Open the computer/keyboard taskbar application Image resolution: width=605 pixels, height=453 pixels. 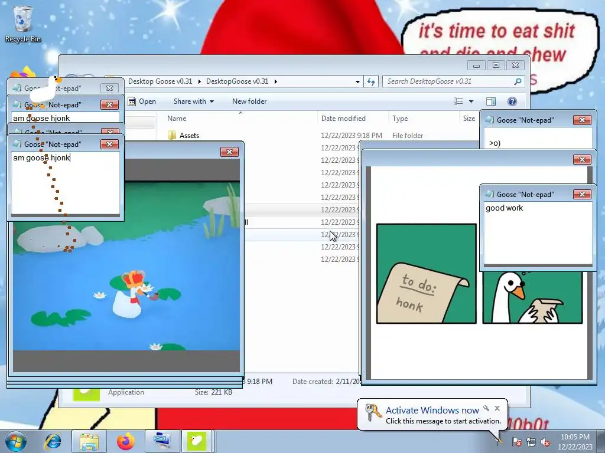click(x=162, y=441)
